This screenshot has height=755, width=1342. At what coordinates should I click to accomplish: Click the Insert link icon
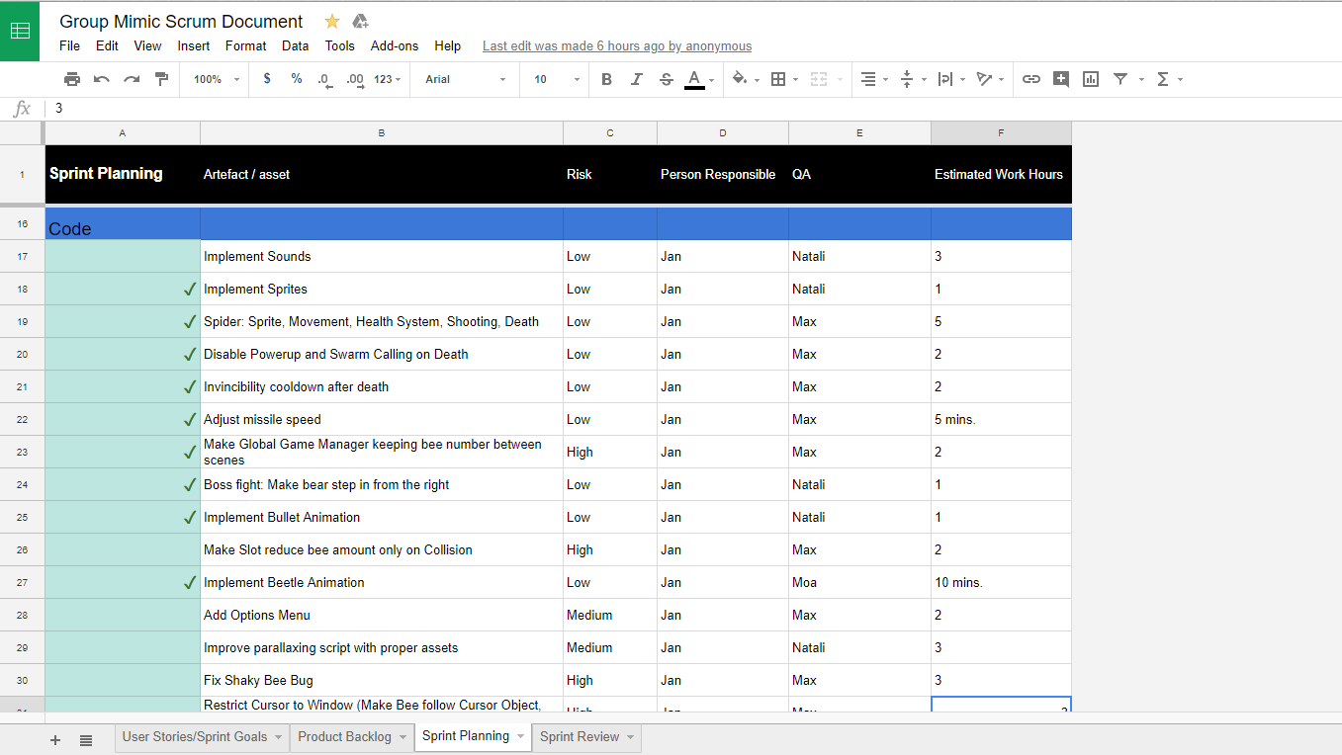coord(1031,79)
